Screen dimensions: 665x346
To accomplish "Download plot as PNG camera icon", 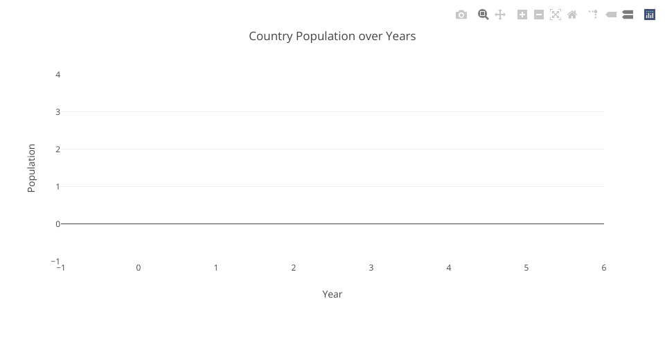I will 461,15.
